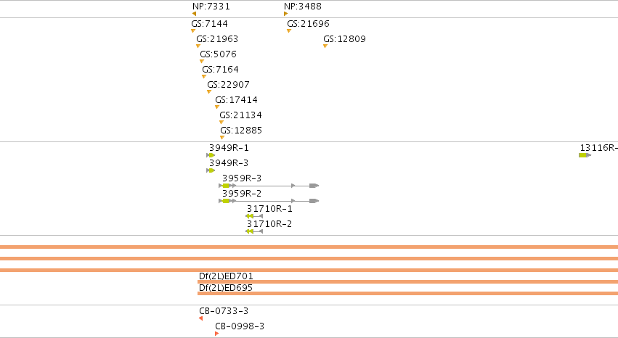The height and width of the screenshot is (338, 618).
Task: Select the Df(2L)ED701 deficiency bar
Action: [x=407, y=281]
